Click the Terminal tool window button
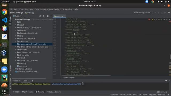 [40, 92]
